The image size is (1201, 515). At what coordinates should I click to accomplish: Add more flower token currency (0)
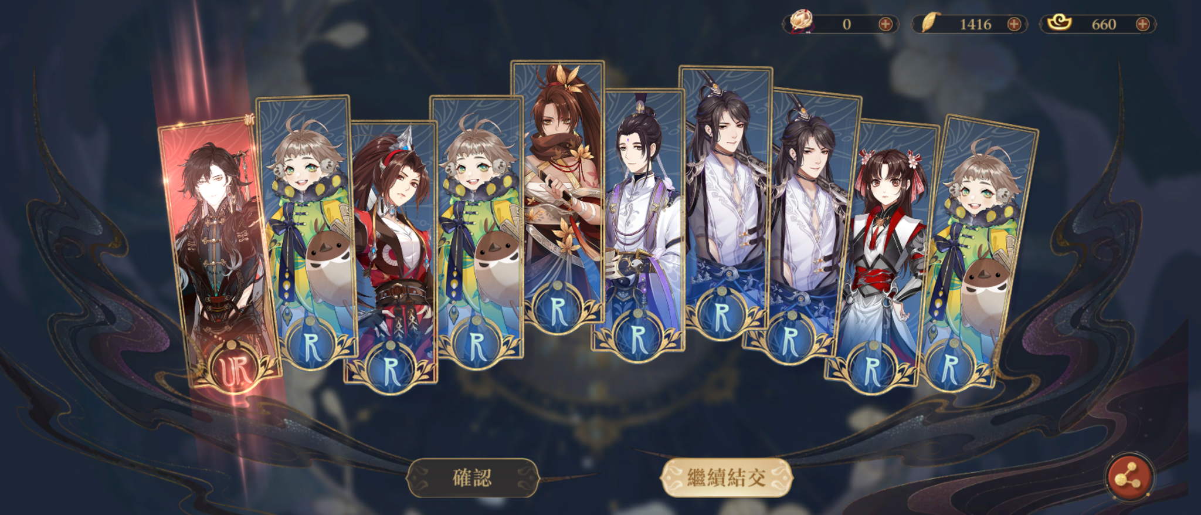[886, 24]
